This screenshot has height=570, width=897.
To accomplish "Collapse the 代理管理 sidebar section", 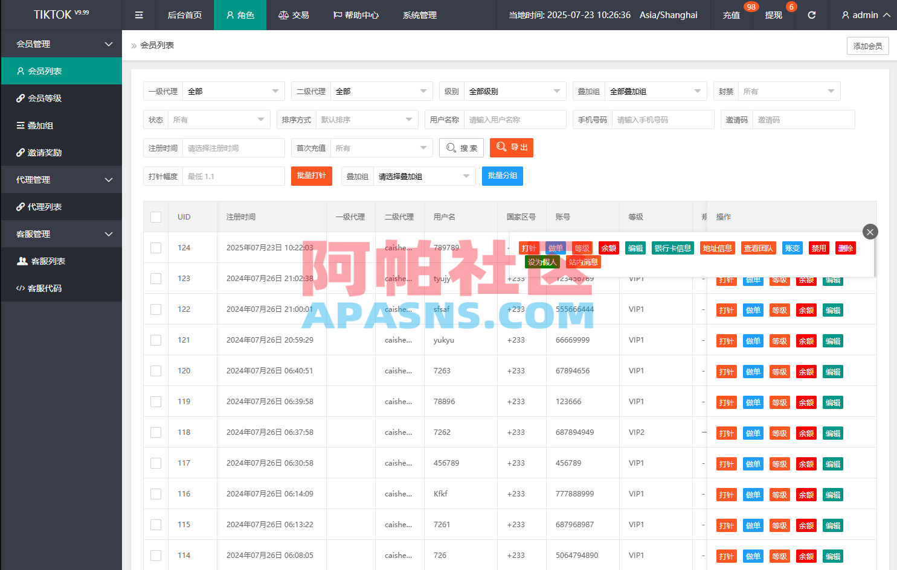I will (61, 180).
